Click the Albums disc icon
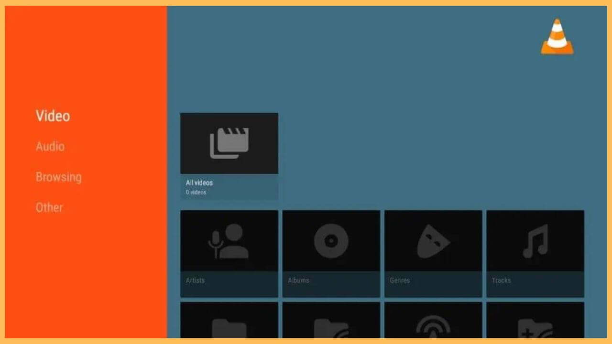The height and width of the screenshot is (344, 612). click(331, 241)
